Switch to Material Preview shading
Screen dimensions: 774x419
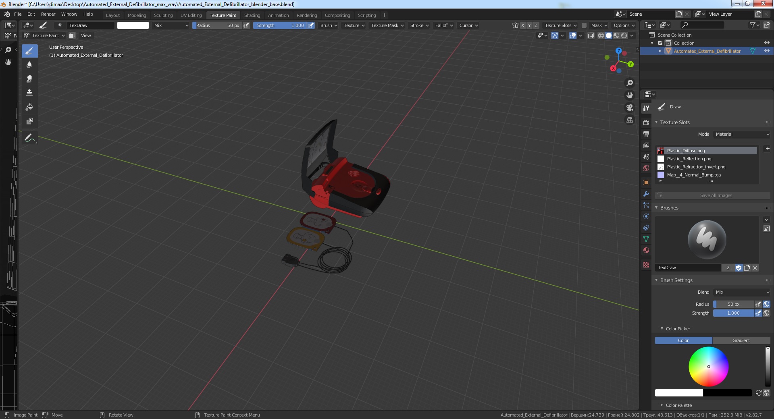coord(616,35)
